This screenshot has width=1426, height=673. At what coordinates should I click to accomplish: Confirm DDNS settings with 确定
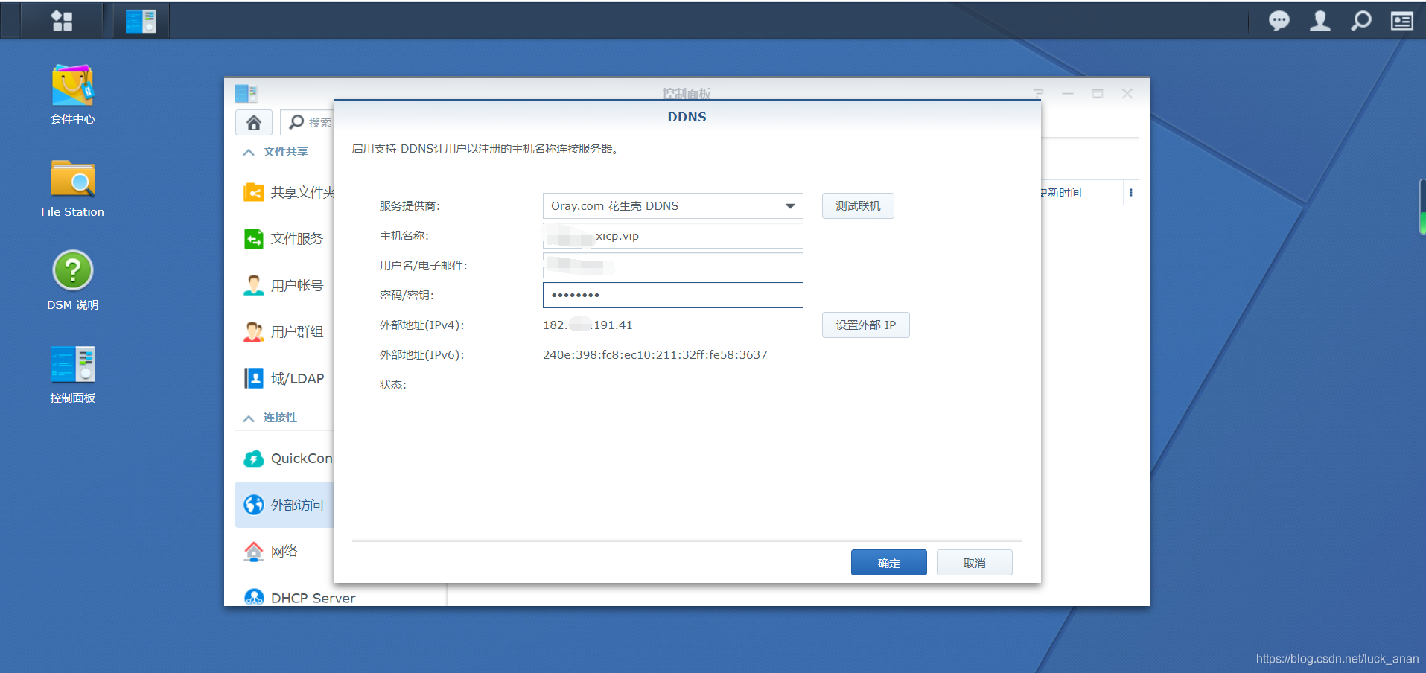[889, 563]
